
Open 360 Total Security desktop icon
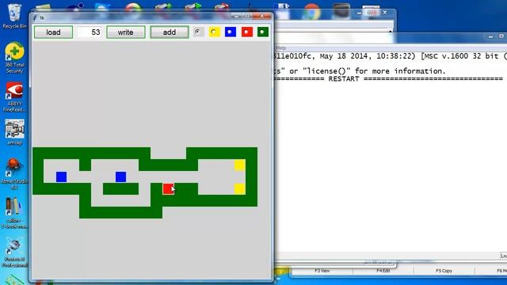tap(14, 58)
